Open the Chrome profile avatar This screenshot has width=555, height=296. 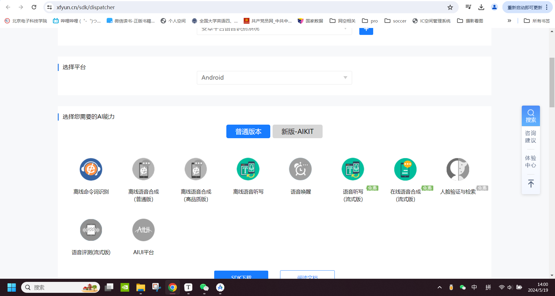click(495, 7)
